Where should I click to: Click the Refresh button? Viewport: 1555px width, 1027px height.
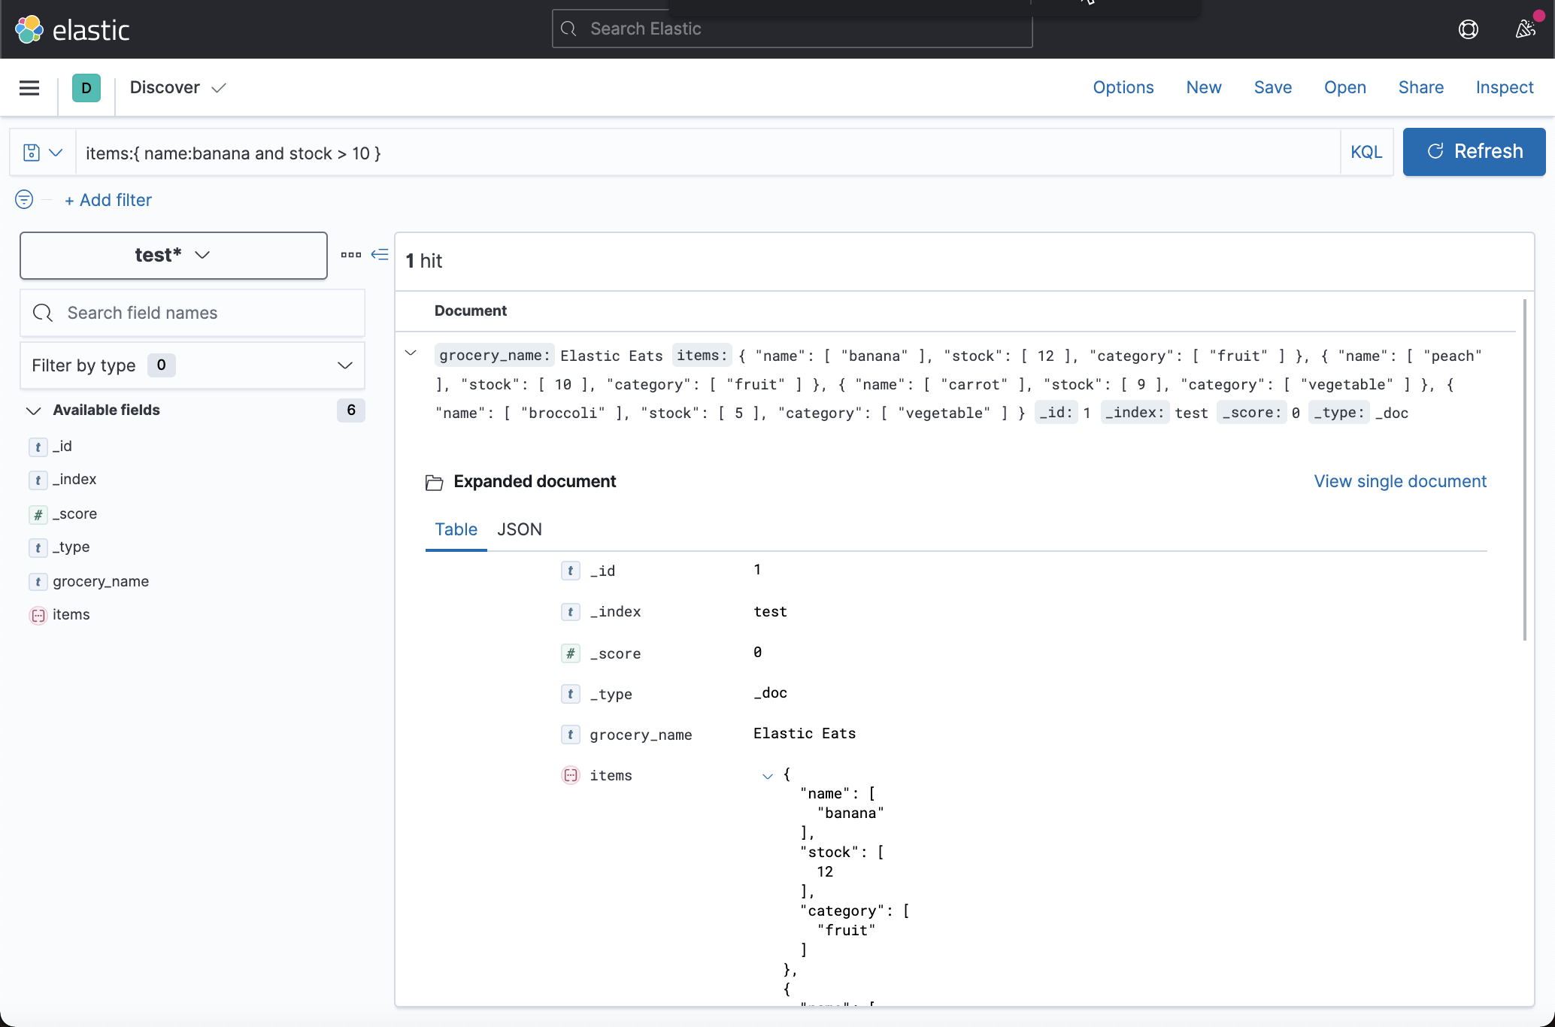click(1473, 152)
